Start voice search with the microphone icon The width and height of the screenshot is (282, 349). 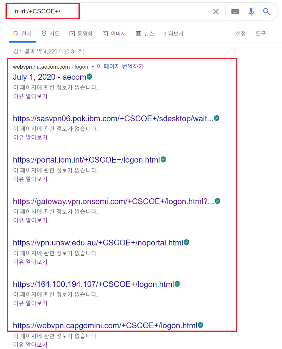(x=251, y=12)
